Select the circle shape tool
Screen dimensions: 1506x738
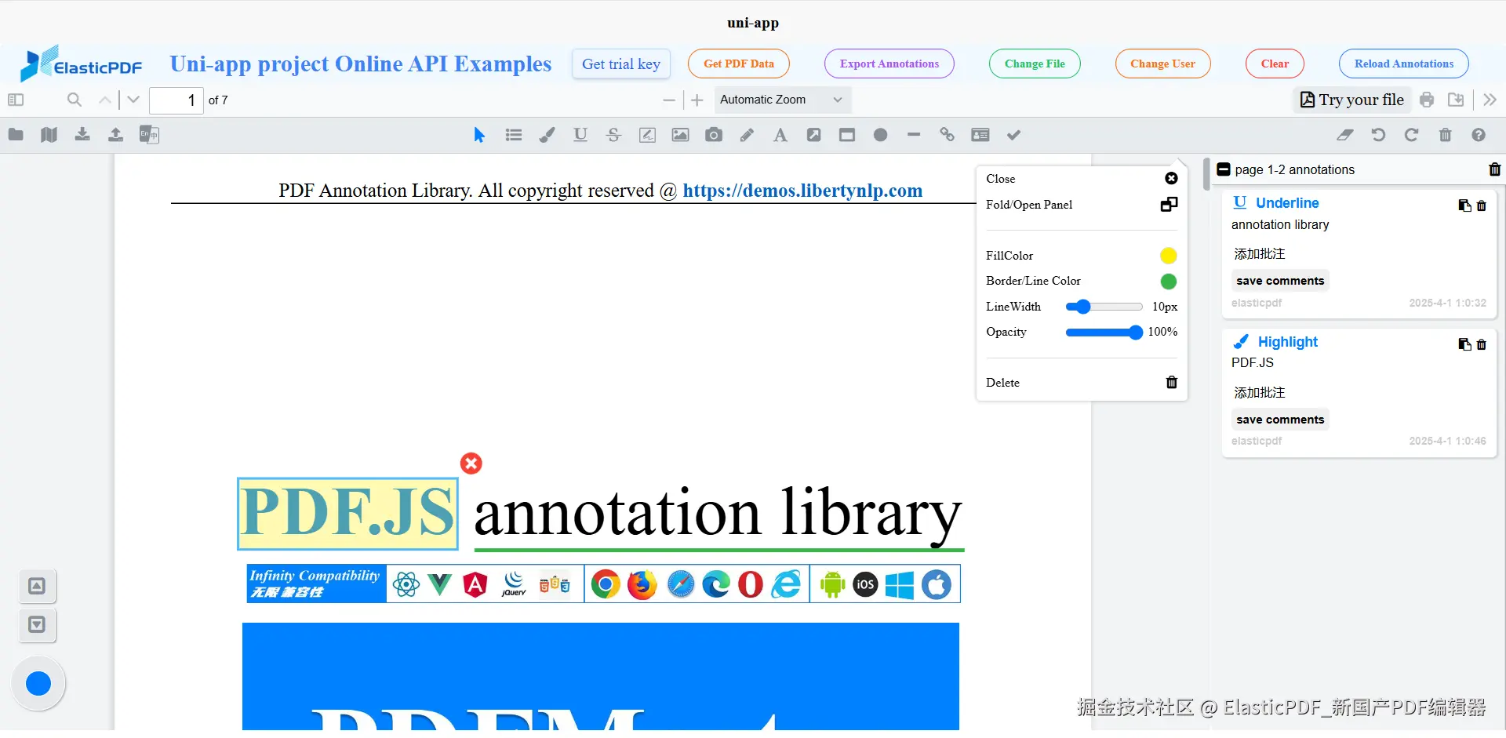(881, 135)
